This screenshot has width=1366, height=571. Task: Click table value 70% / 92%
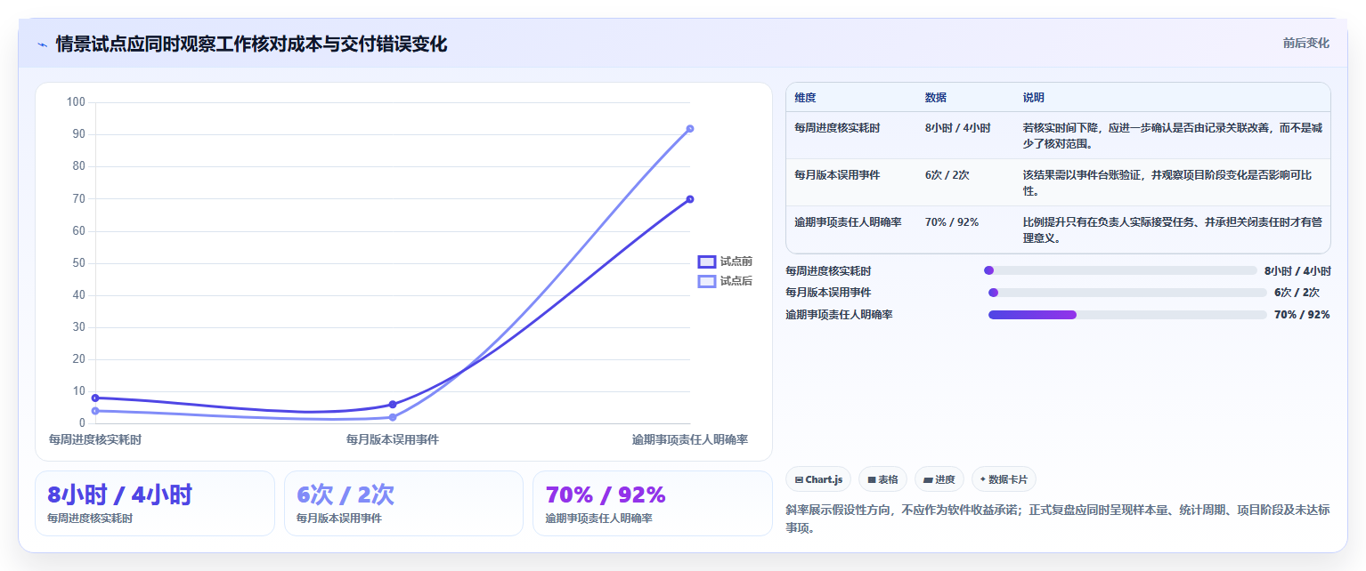[x=952, y=222]
